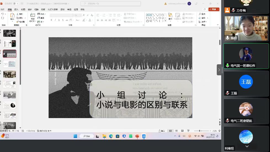This screenshot has width=270, height=152.
Task: Click the Clear Formatting icon
Action: (92, 15)
